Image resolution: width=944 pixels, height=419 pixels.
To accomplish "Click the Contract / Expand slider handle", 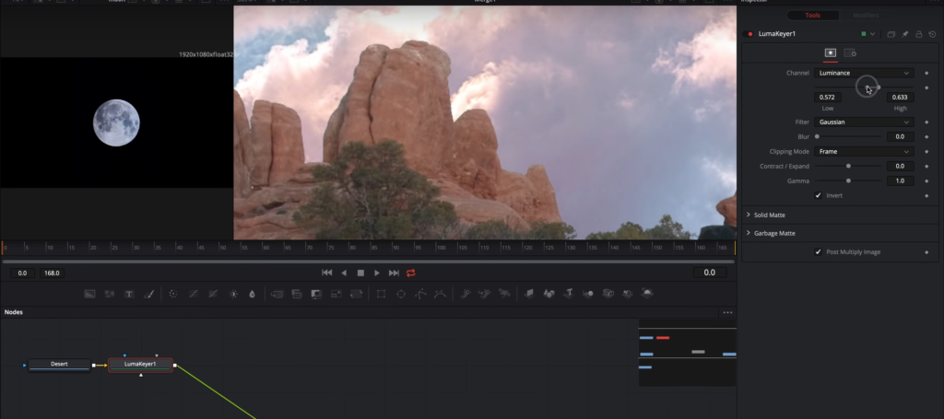I will (848, 166).
